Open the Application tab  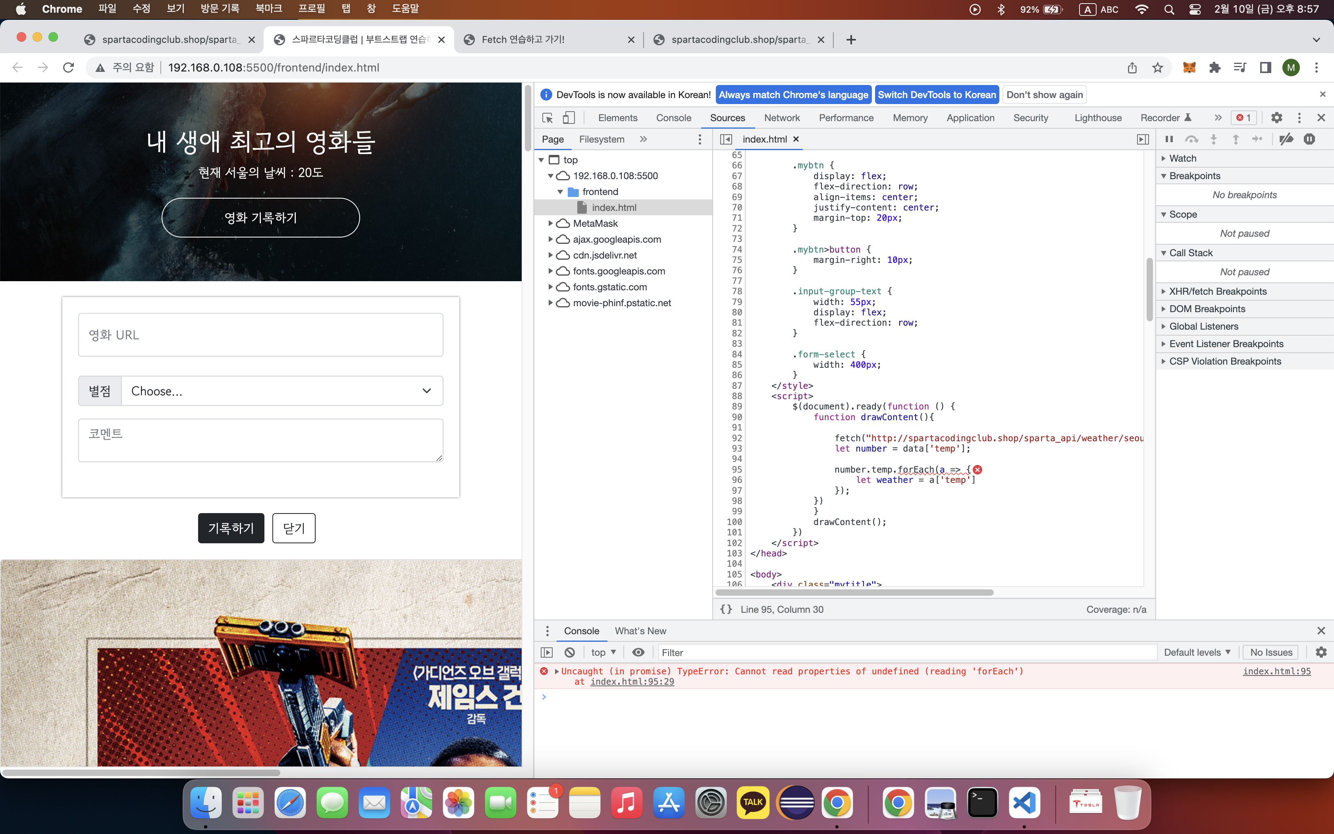970,118
